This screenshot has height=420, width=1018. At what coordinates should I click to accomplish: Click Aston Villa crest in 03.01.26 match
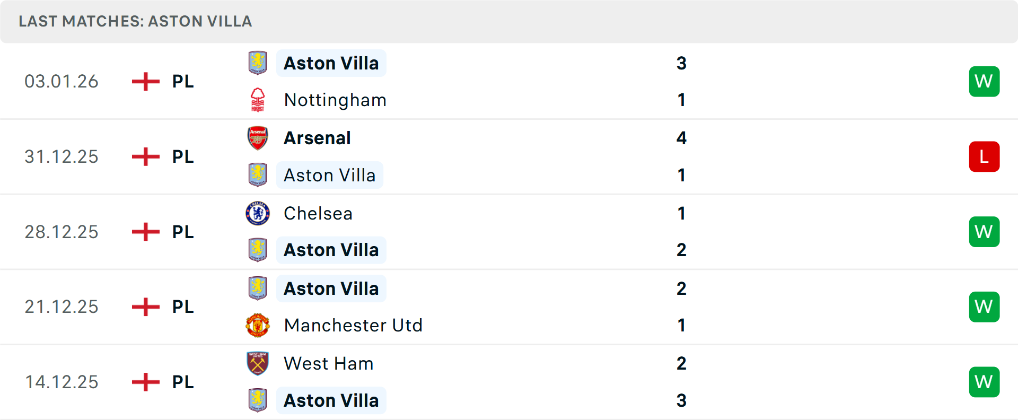point(258,63)
